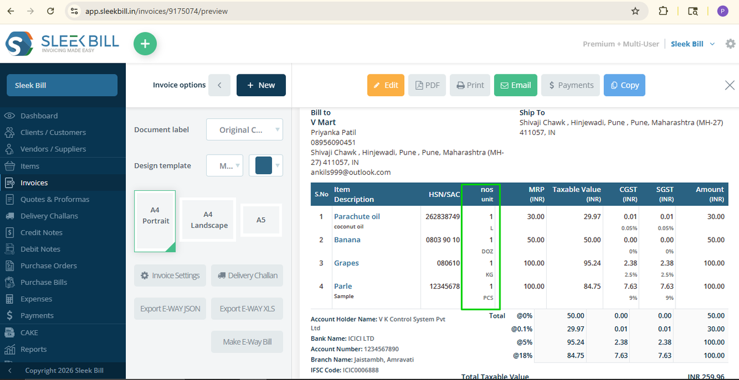This screenshot has width=739, height=380.
Task: Click the green Email button
Action: click(x=516, y=85)
